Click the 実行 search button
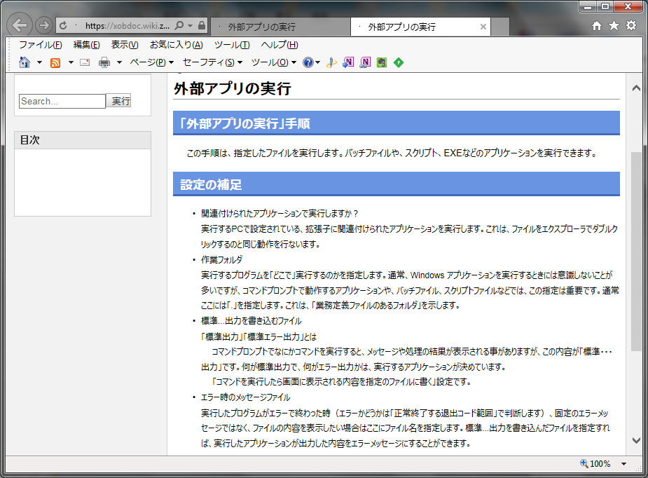This screenshot has width=648, height=478. pos(120,100)
